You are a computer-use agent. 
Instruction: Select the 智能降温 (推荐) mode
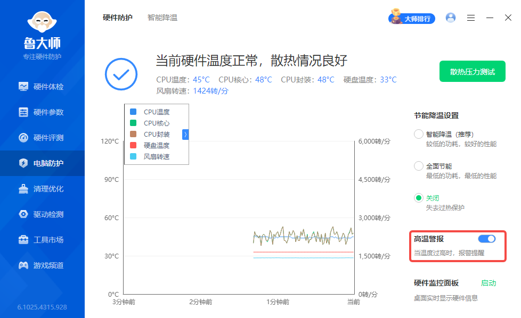pyautogui.click(x=419, y=134)
